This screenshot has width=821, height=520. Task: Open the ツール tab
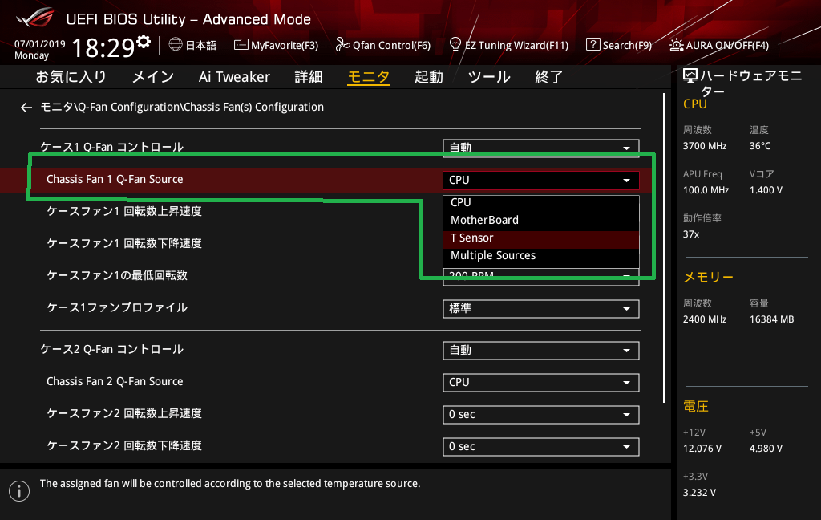(489, 77)
